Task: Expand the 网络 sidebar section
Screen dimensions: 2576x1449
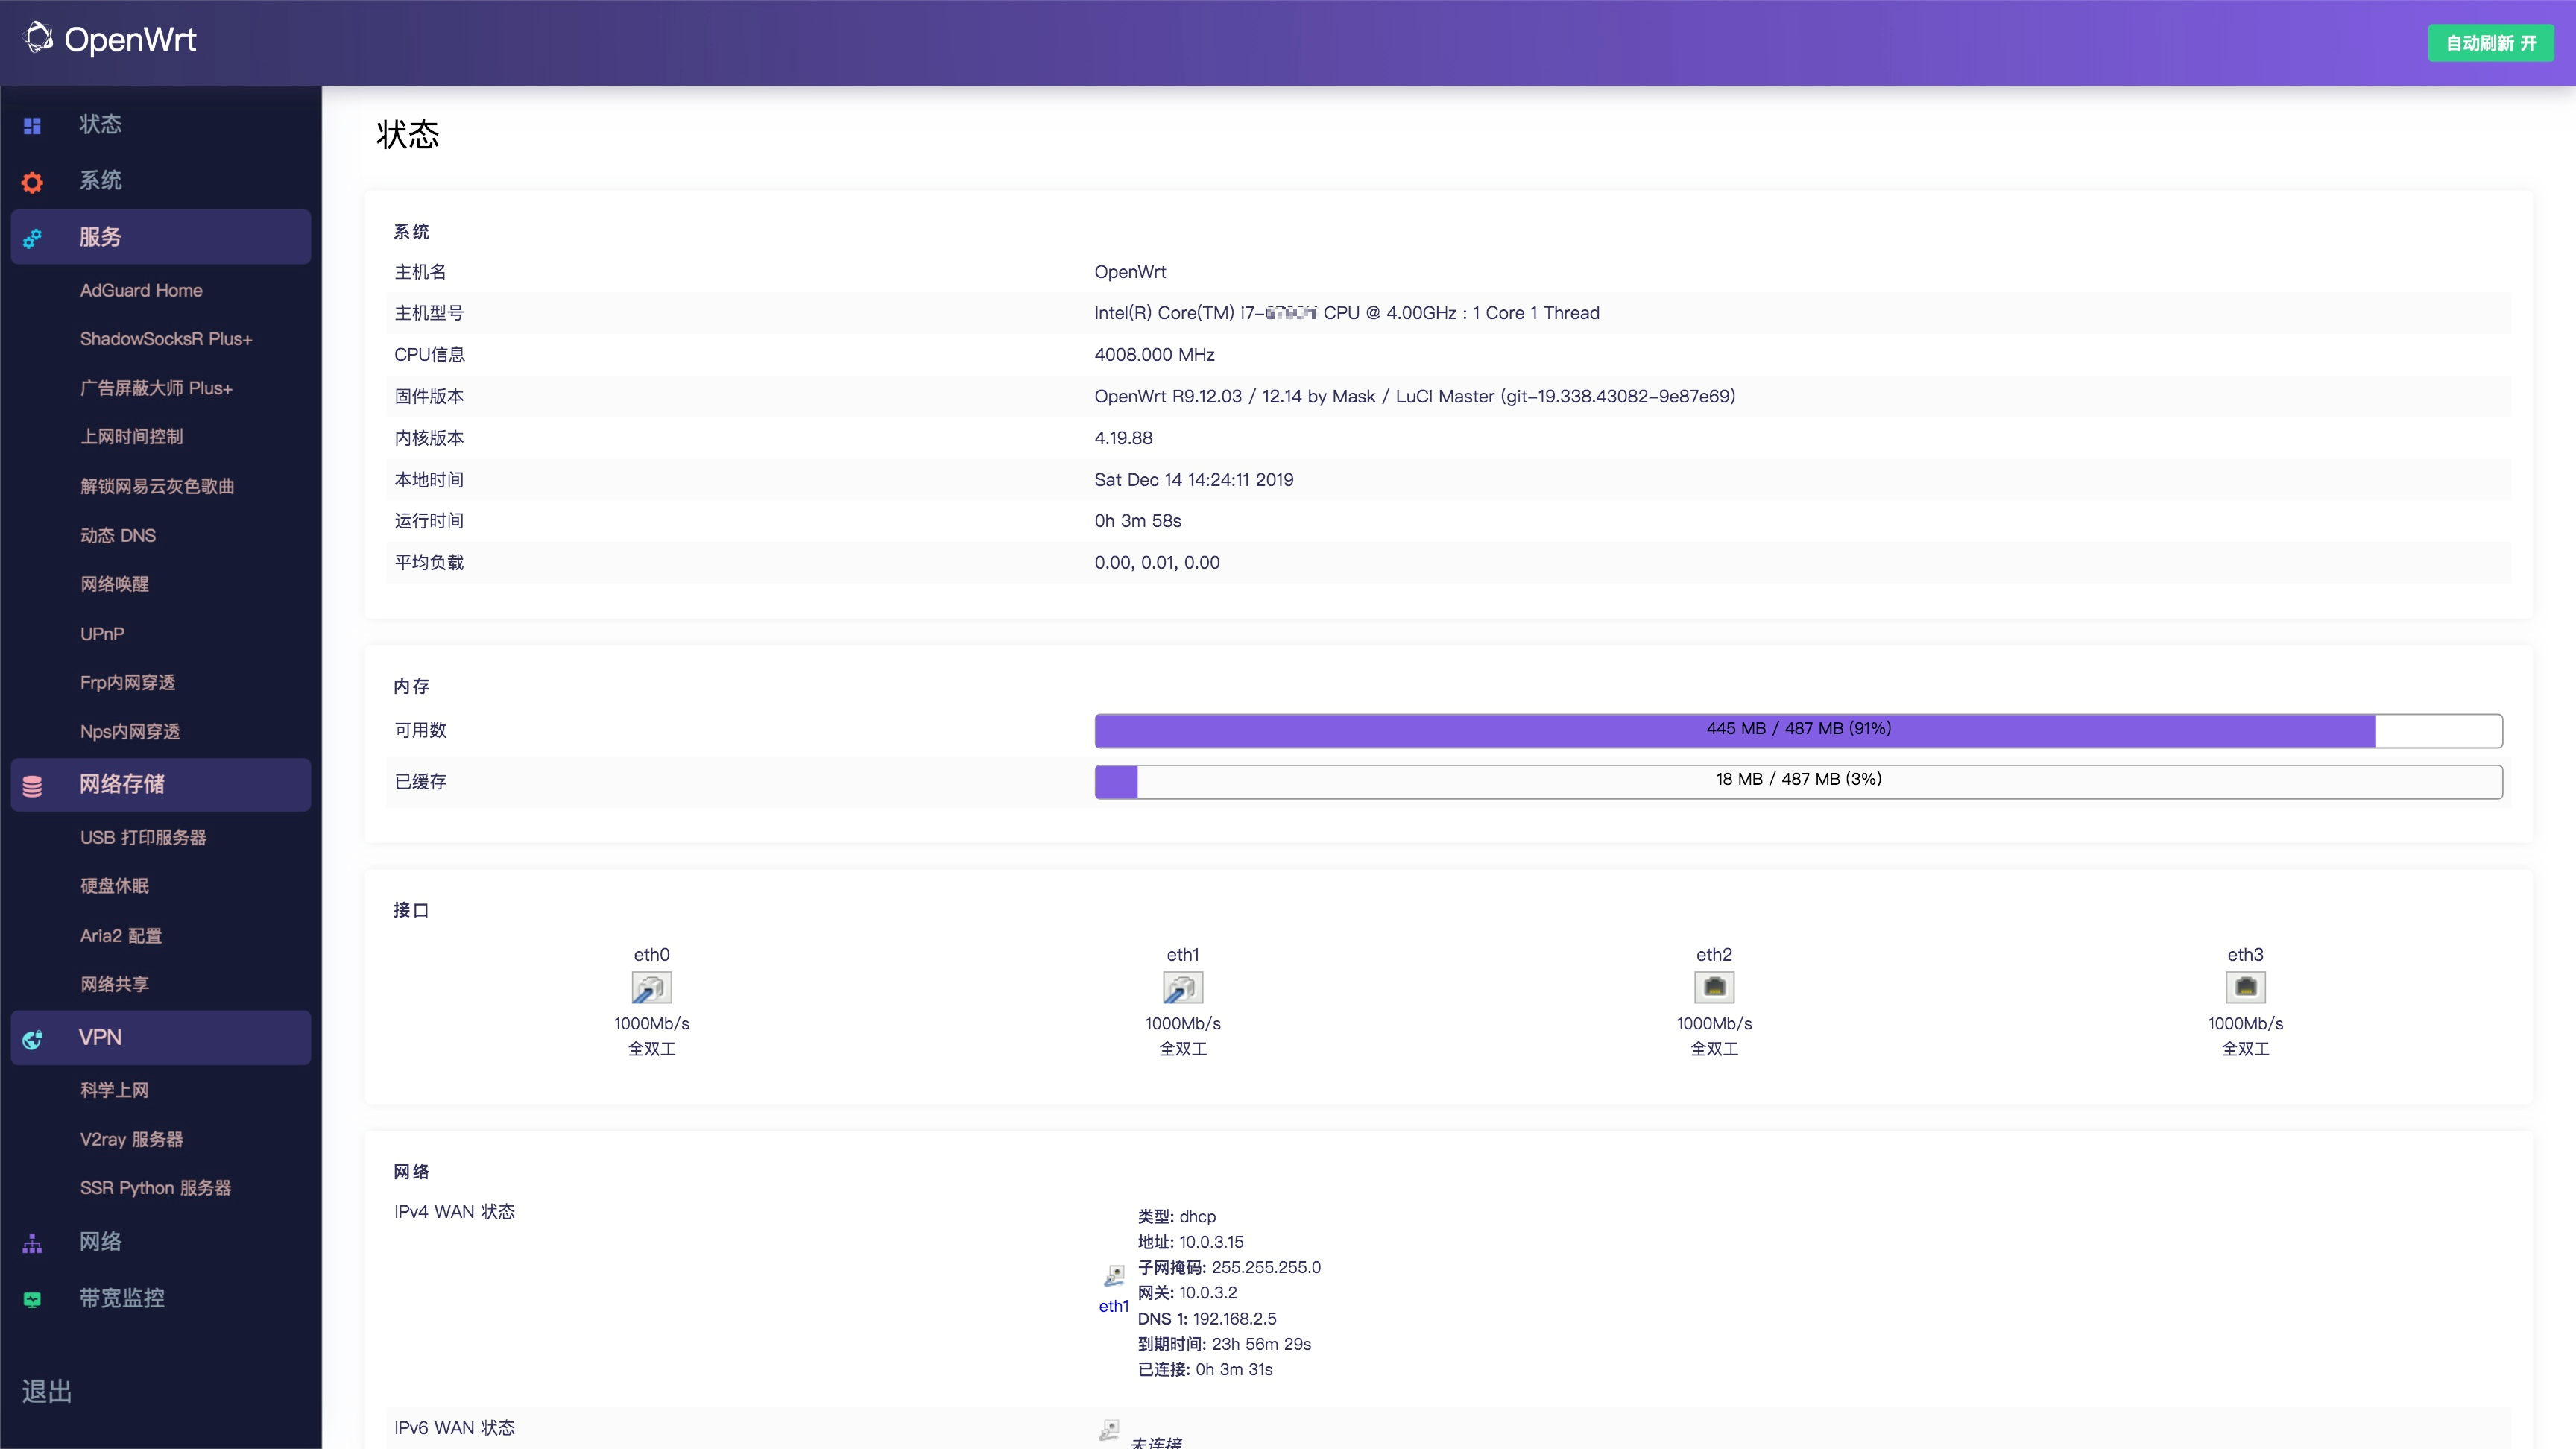Action: (x=100, y=1242)
